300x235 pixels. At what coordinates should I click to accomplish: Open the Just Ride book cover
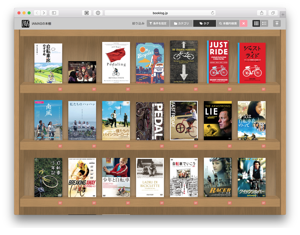218,62
